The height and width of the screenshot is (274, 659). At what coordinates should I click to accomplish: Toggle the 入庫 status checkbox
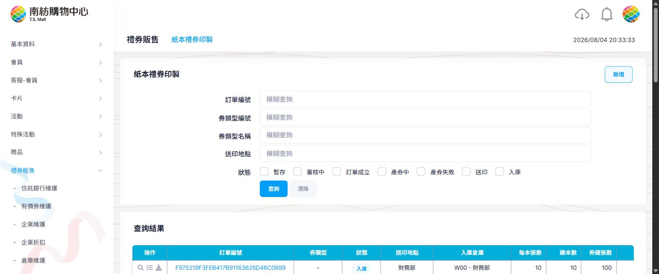click(x=500, y=171)
